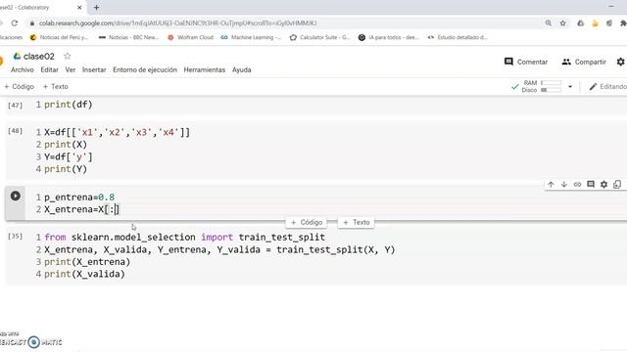The height and width of the screenshot is (352, 627).
Task: Close the clase02 Colaboratory tab
Action: pos(79,7)
